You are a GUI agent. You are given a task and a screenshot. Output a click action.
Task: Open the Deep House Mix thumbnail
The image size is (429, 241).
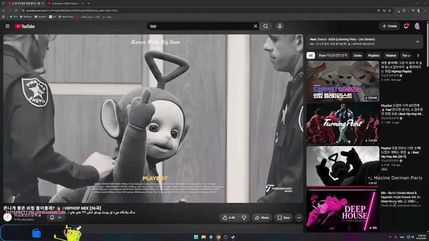pos(343,211)
